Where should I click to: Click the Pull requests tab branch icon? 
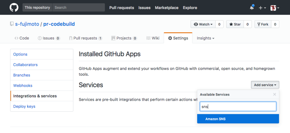click(x=70, y=38)
